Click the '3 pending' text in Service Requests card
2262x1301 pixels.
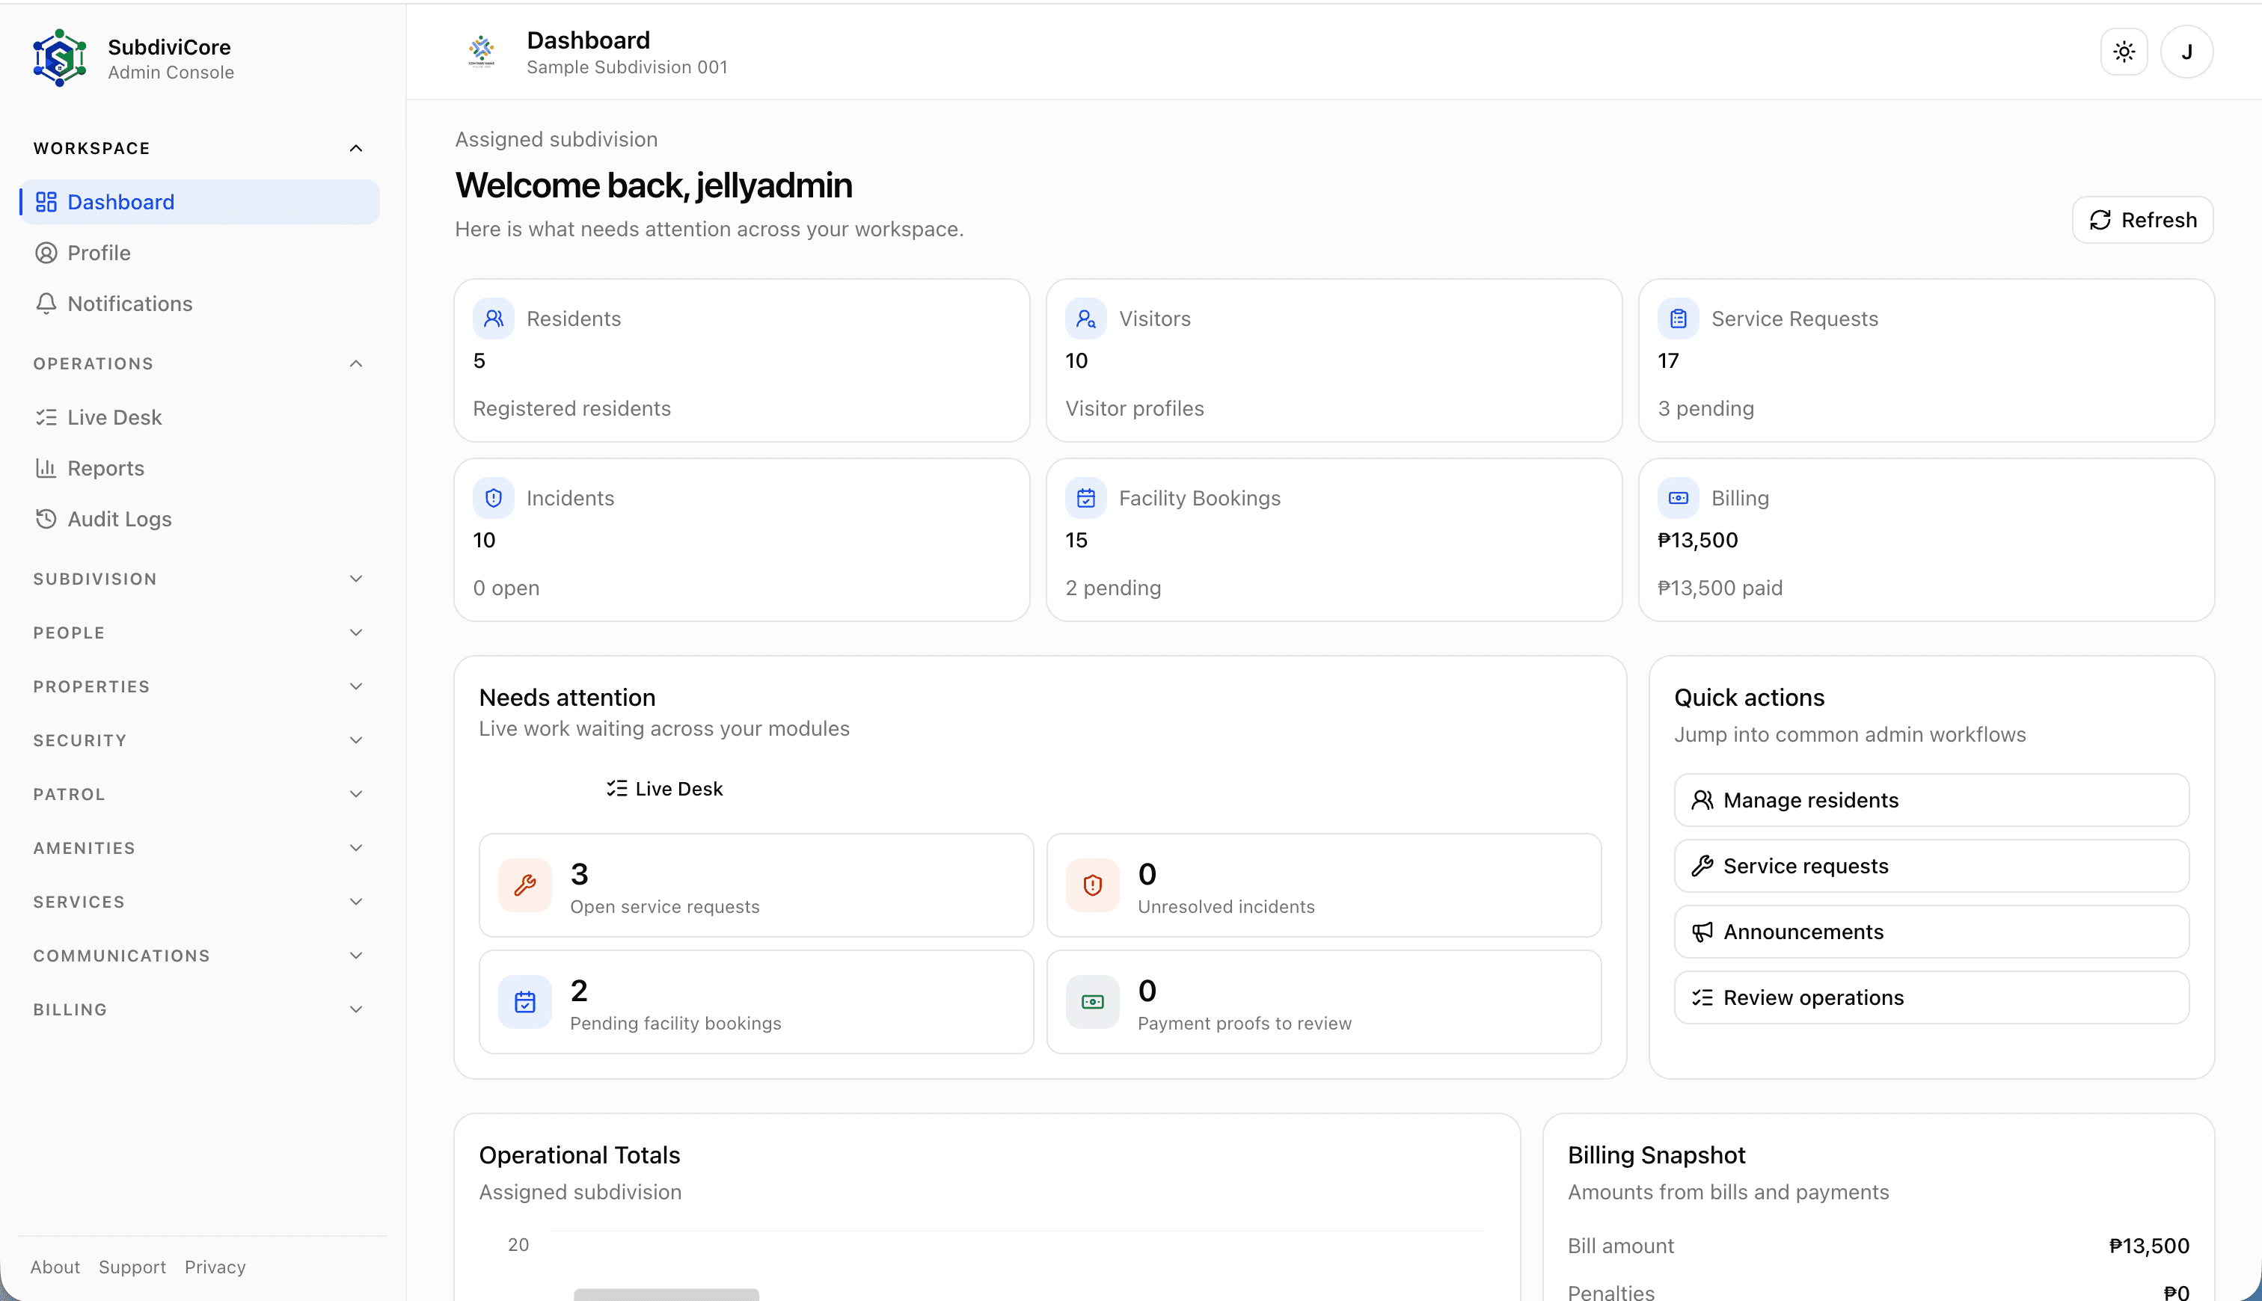[x=1705, y=408]
